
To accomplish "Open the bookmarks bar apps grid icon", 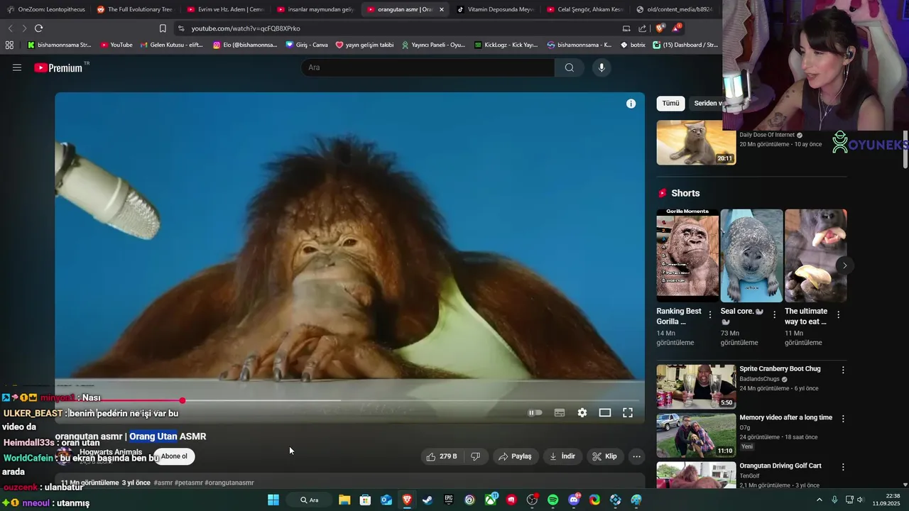I will click(x=9, y=45).
